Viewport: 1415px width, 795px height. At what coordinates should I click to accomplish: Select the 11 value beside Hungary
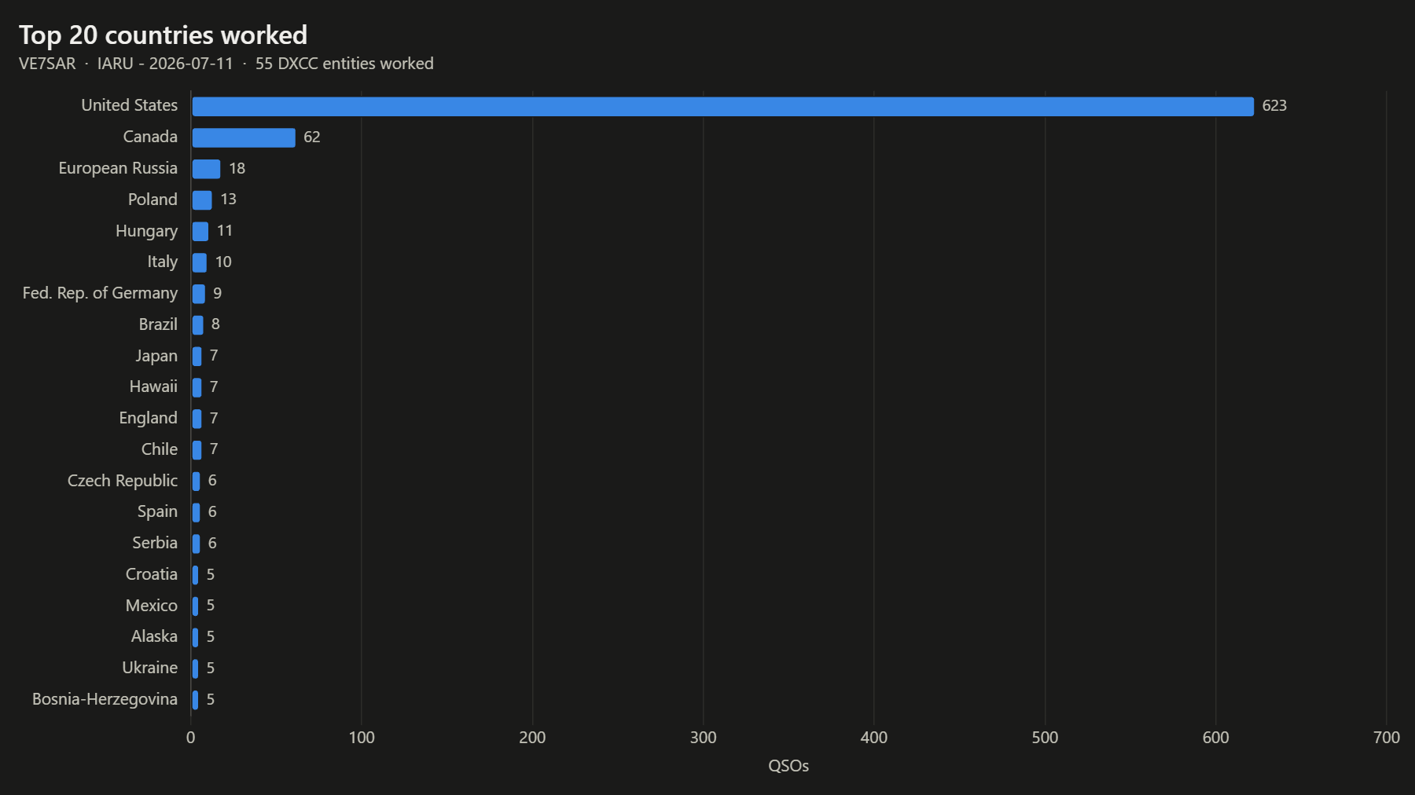click(225, 231)
